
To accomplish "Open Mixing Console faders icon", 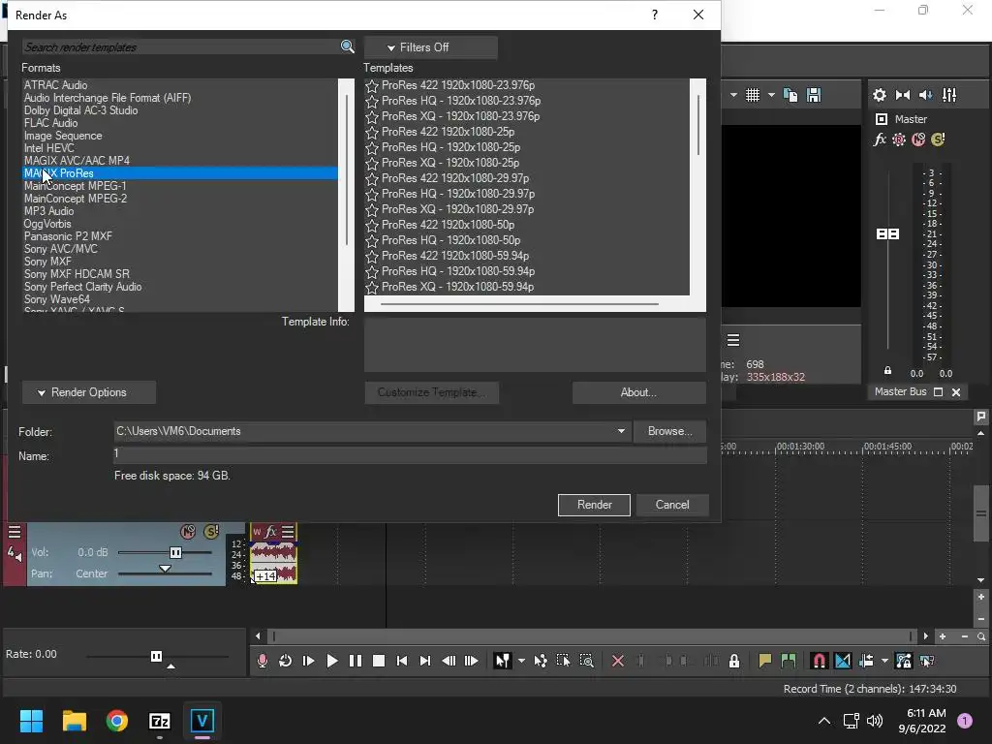I will (x=949, y=95).
